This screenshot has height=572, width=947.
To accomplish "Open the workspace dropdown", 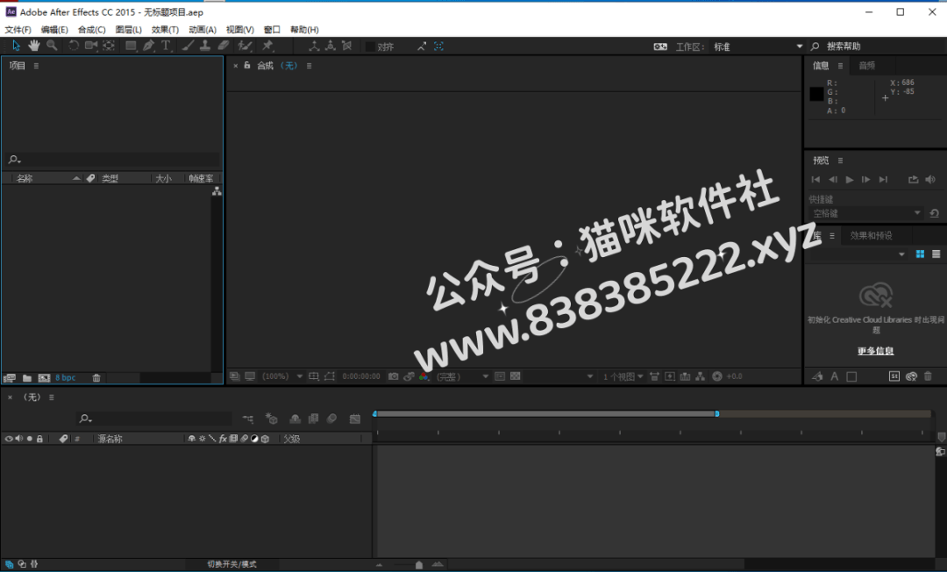I will coord(758,46).
